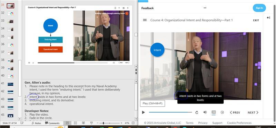Screen dimensions: 276x128
Task: Toggle closed captions CC button
Action: click(214, 113)
